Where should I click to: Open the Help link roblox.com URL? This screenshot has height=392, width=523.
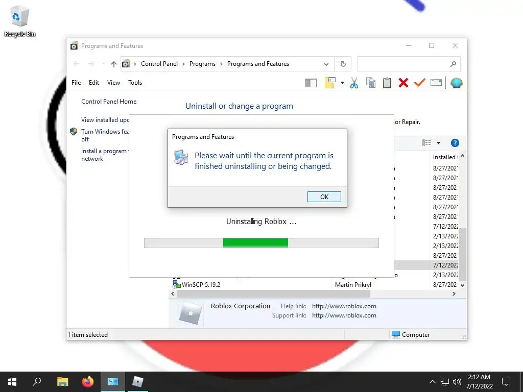tap(344, 306)
